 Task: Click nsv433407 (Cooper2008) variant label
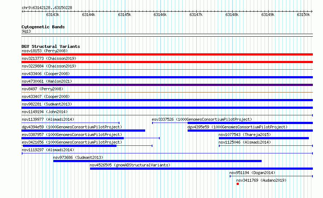(x=46, y=96)
